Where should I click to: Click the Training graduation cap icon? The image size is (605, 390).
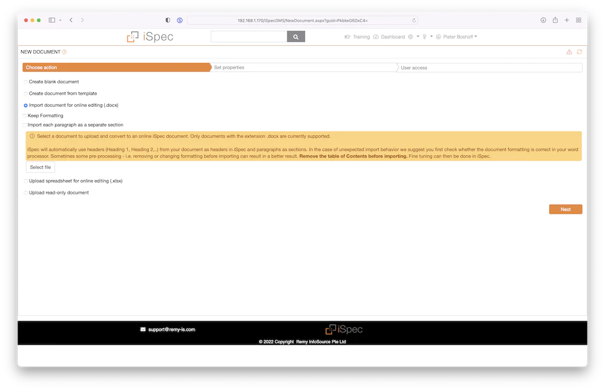tap(347, 37)
